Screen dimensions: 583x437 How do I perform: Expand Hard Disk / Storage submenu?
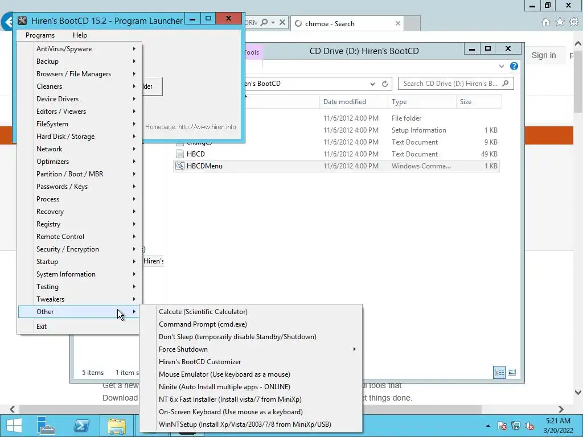point(79,137)
